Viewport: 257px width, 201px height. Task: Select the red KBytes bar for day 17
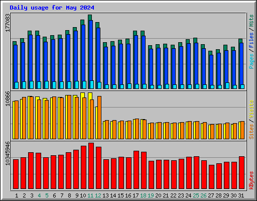[x=136, y=170]
